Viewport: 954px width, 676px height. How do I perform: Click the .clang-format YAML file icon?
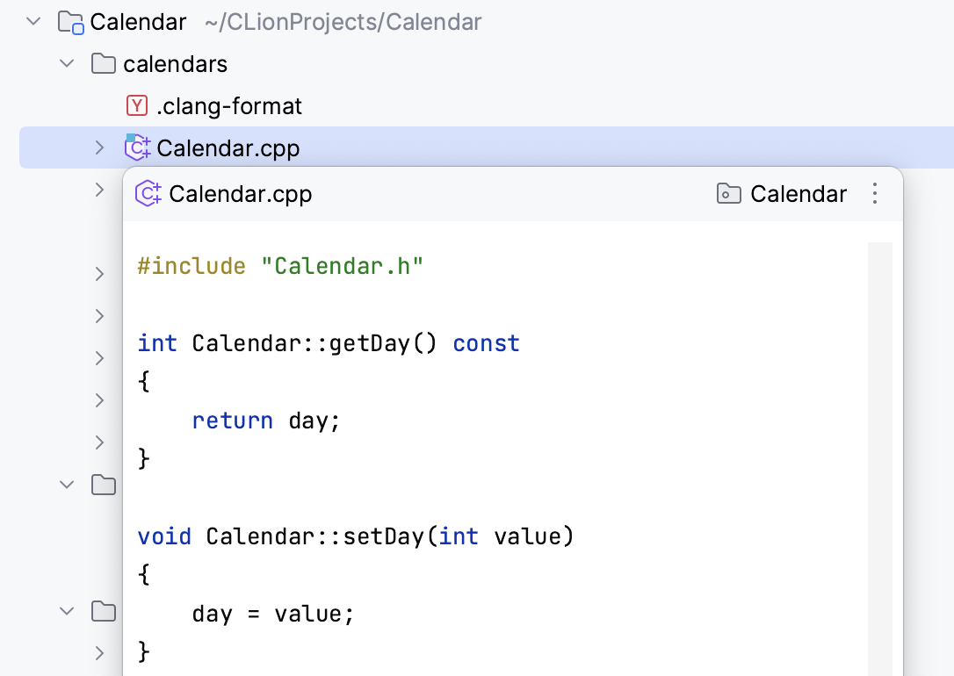point(137,106)
